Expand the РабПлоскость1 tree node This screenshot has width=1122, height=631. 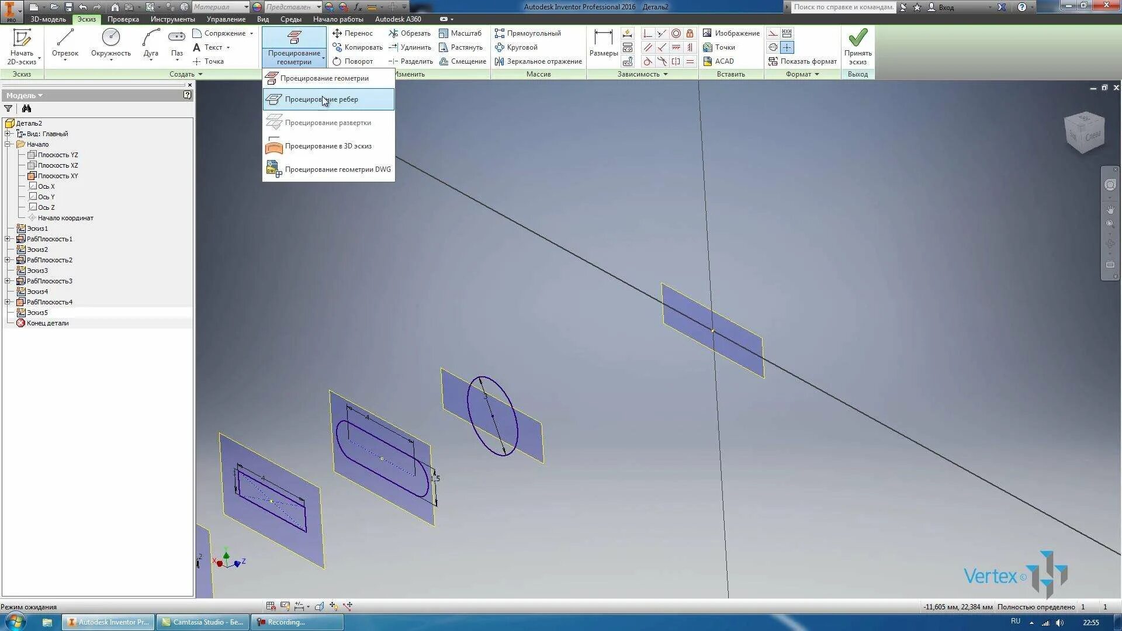pos(8,239)
